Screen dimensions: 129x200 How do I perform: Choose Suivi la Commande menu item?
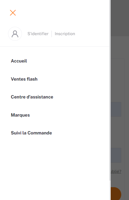pyautogui.click(x=31, y=133)
